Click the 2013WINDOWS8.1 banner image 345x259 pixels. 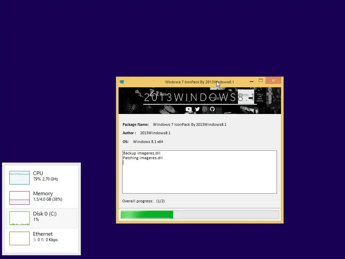pyautogui.click(x=200, y=100)
